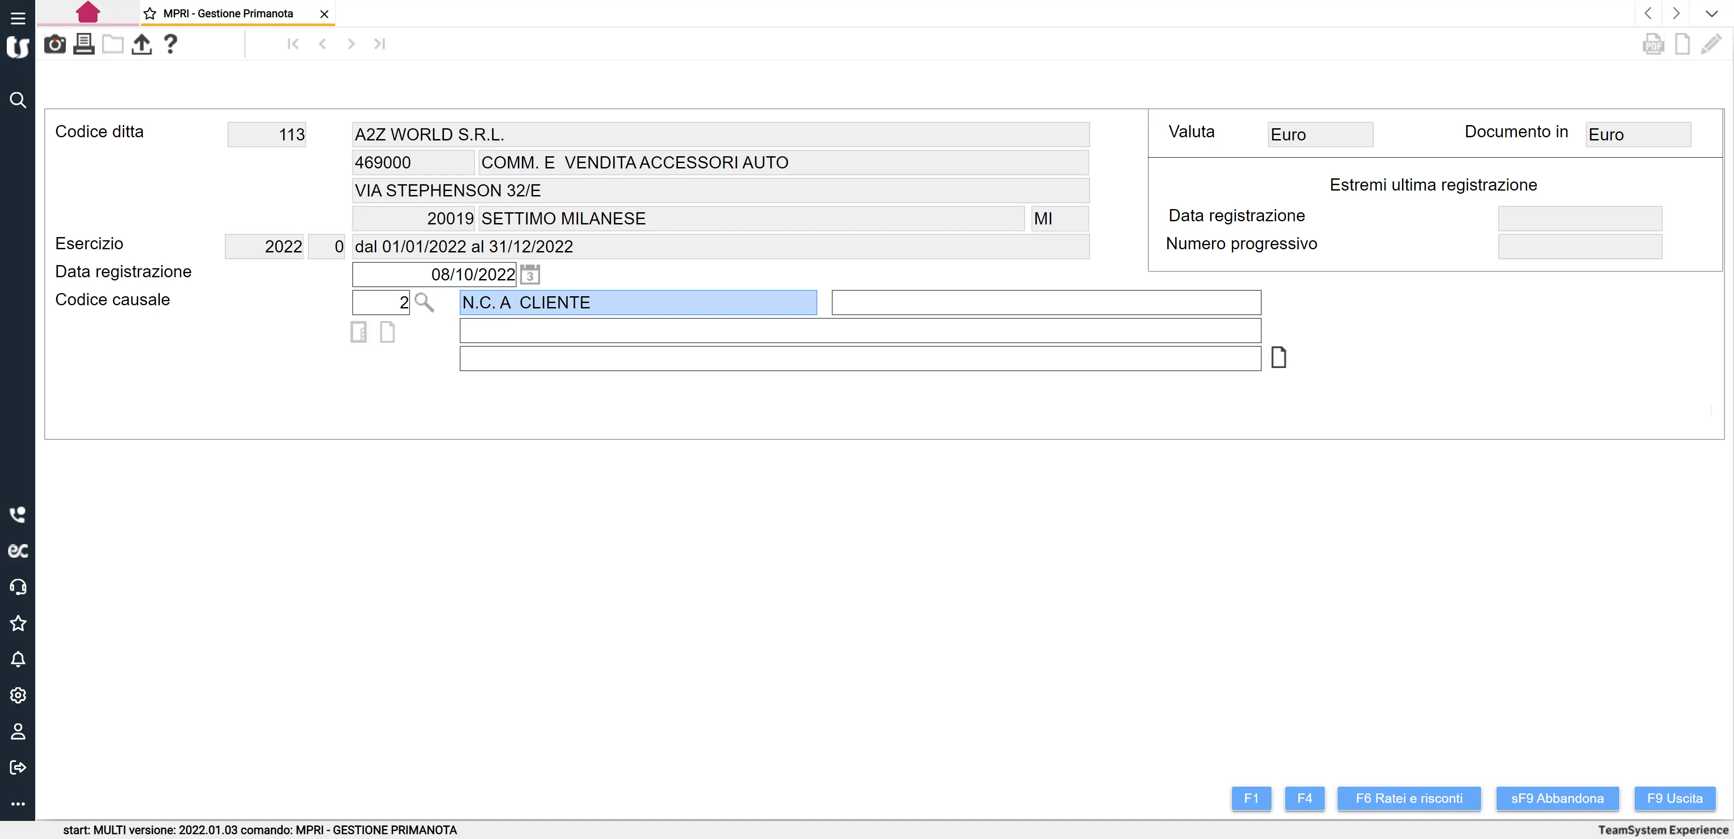1734x839 pixels.
Task: Click the bell notifications icon in the sidebar
Action: pyautogui.click(x=18, y=659)
